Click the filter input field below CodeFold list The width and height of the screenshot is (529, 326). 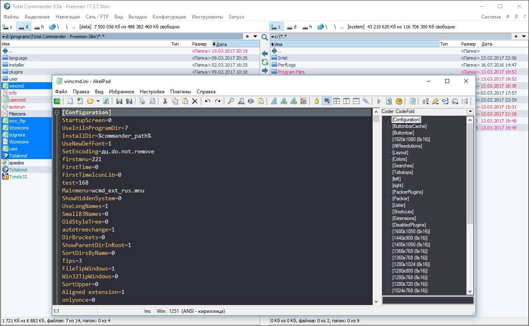[428, 301]
